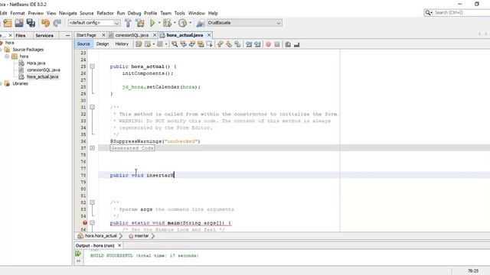Image resolution: width=490 pixels, height=275 pixels.
Task: Open the Run Project dropdown arrow
Action: point(159,23)
